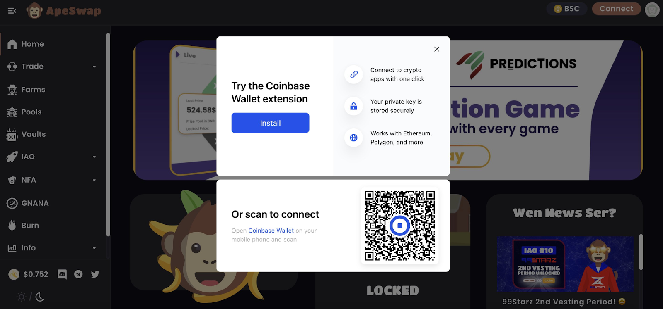This screenshot has width=663, height=309.
Task: Open the Discord icon in sidebar footer
Action: [62, 274]
